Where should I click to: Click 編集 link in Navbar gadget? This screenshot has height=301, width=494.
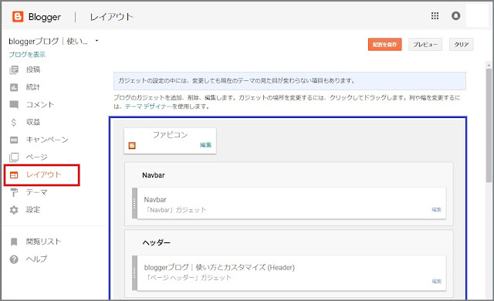pyautogui.click(x=436, y=210)
